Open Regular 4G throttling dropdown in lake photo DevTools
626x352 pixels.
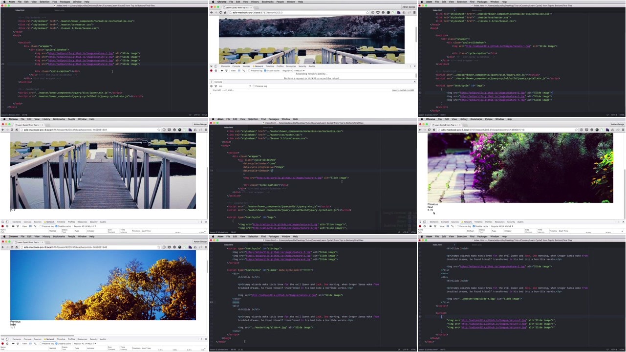[x=294, y=70]
